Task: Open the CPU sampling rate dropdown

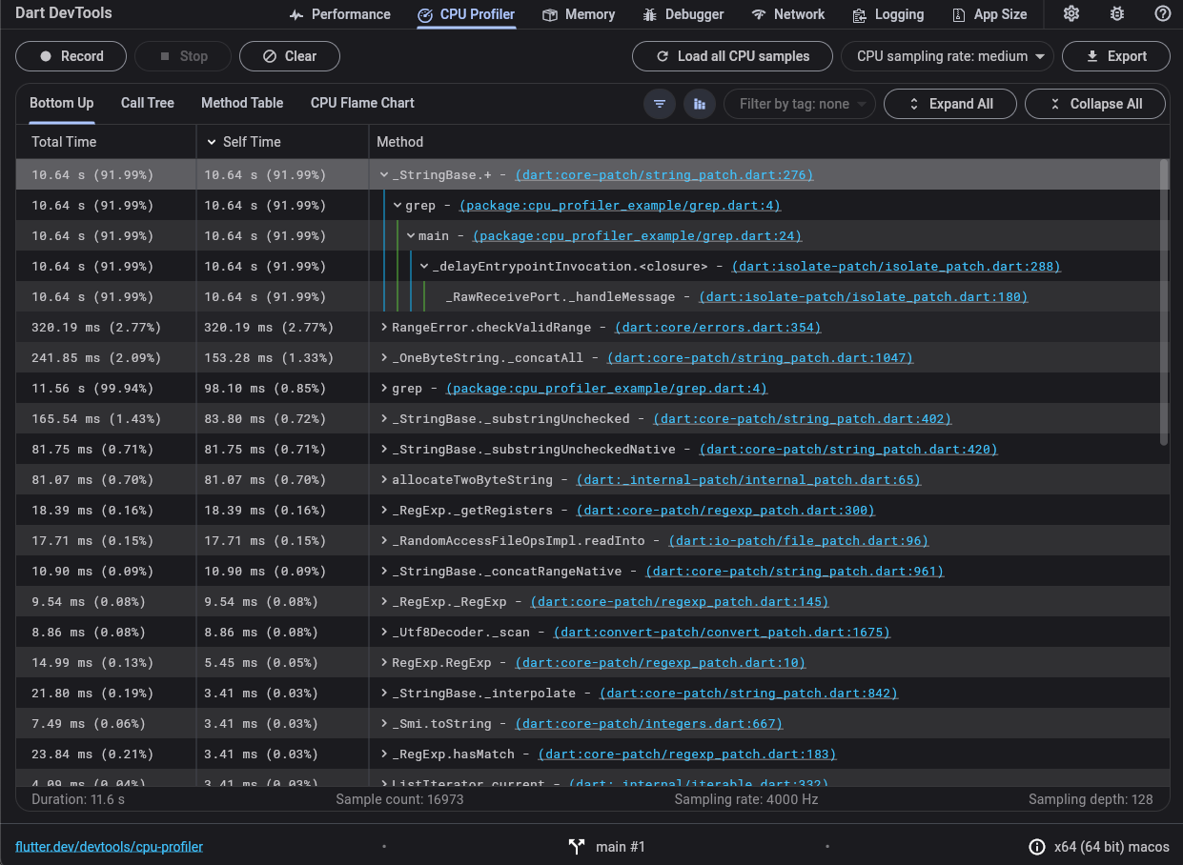Action: coord(947,56)
